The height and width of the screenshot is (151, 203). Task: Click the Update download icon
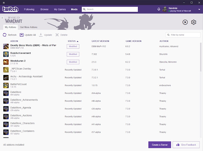point(41,35)
